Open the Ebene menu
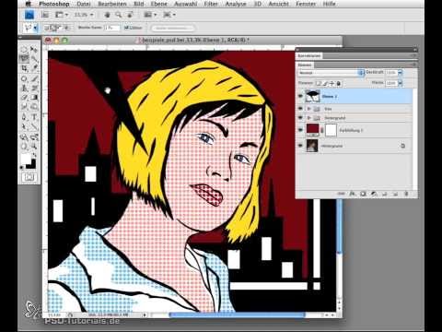The image size is (442, 332). [x=158, y=4]
